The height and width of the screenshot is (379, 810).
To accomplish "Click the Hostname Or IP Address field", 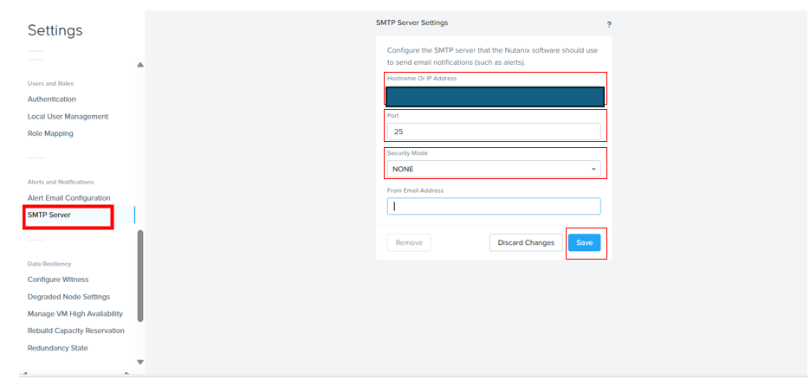I will pyautogui.click(x=495, y=96).
